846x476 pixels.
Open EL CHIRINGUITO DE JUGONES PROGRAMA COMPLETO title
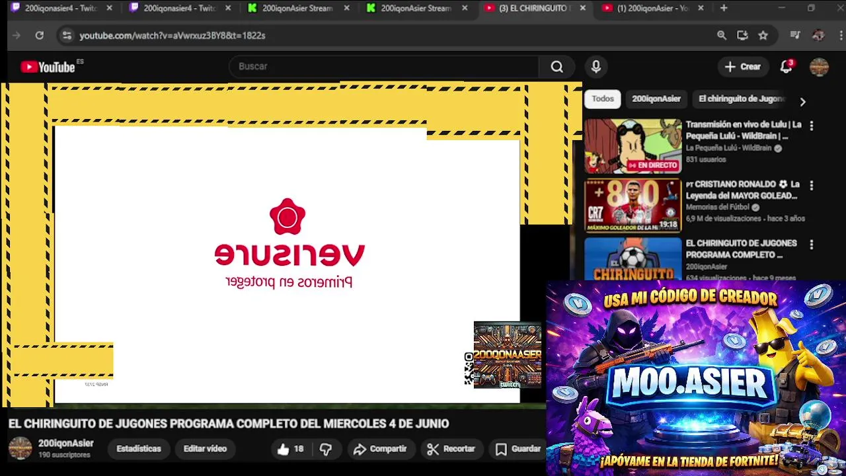click(741, 249)
